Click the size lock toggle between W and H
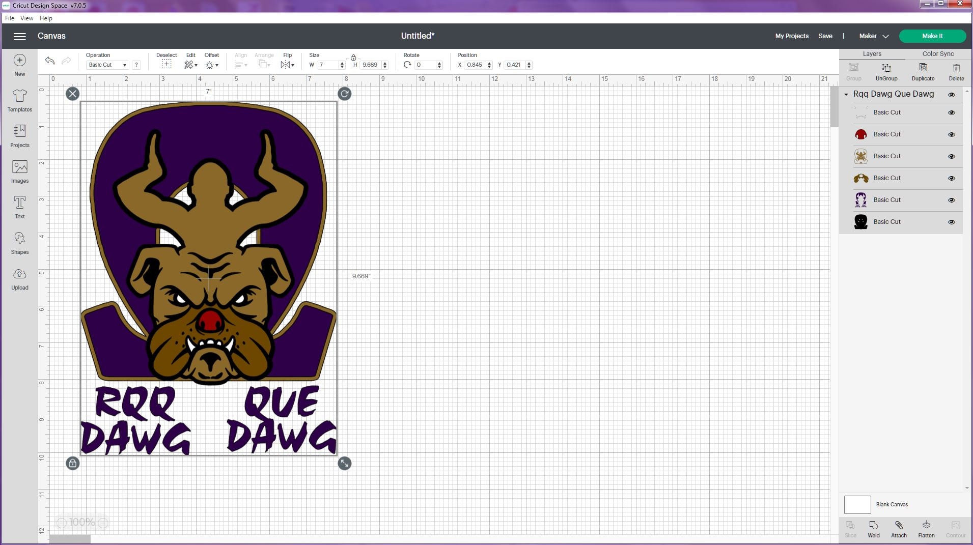This screenshot has height=545, width=973. pos(353,57)
